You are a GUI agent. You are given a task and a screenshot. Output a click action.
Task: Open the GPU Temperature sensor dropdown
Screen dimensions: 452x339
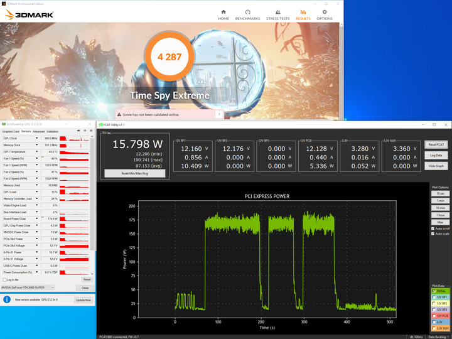coord(36,152)
